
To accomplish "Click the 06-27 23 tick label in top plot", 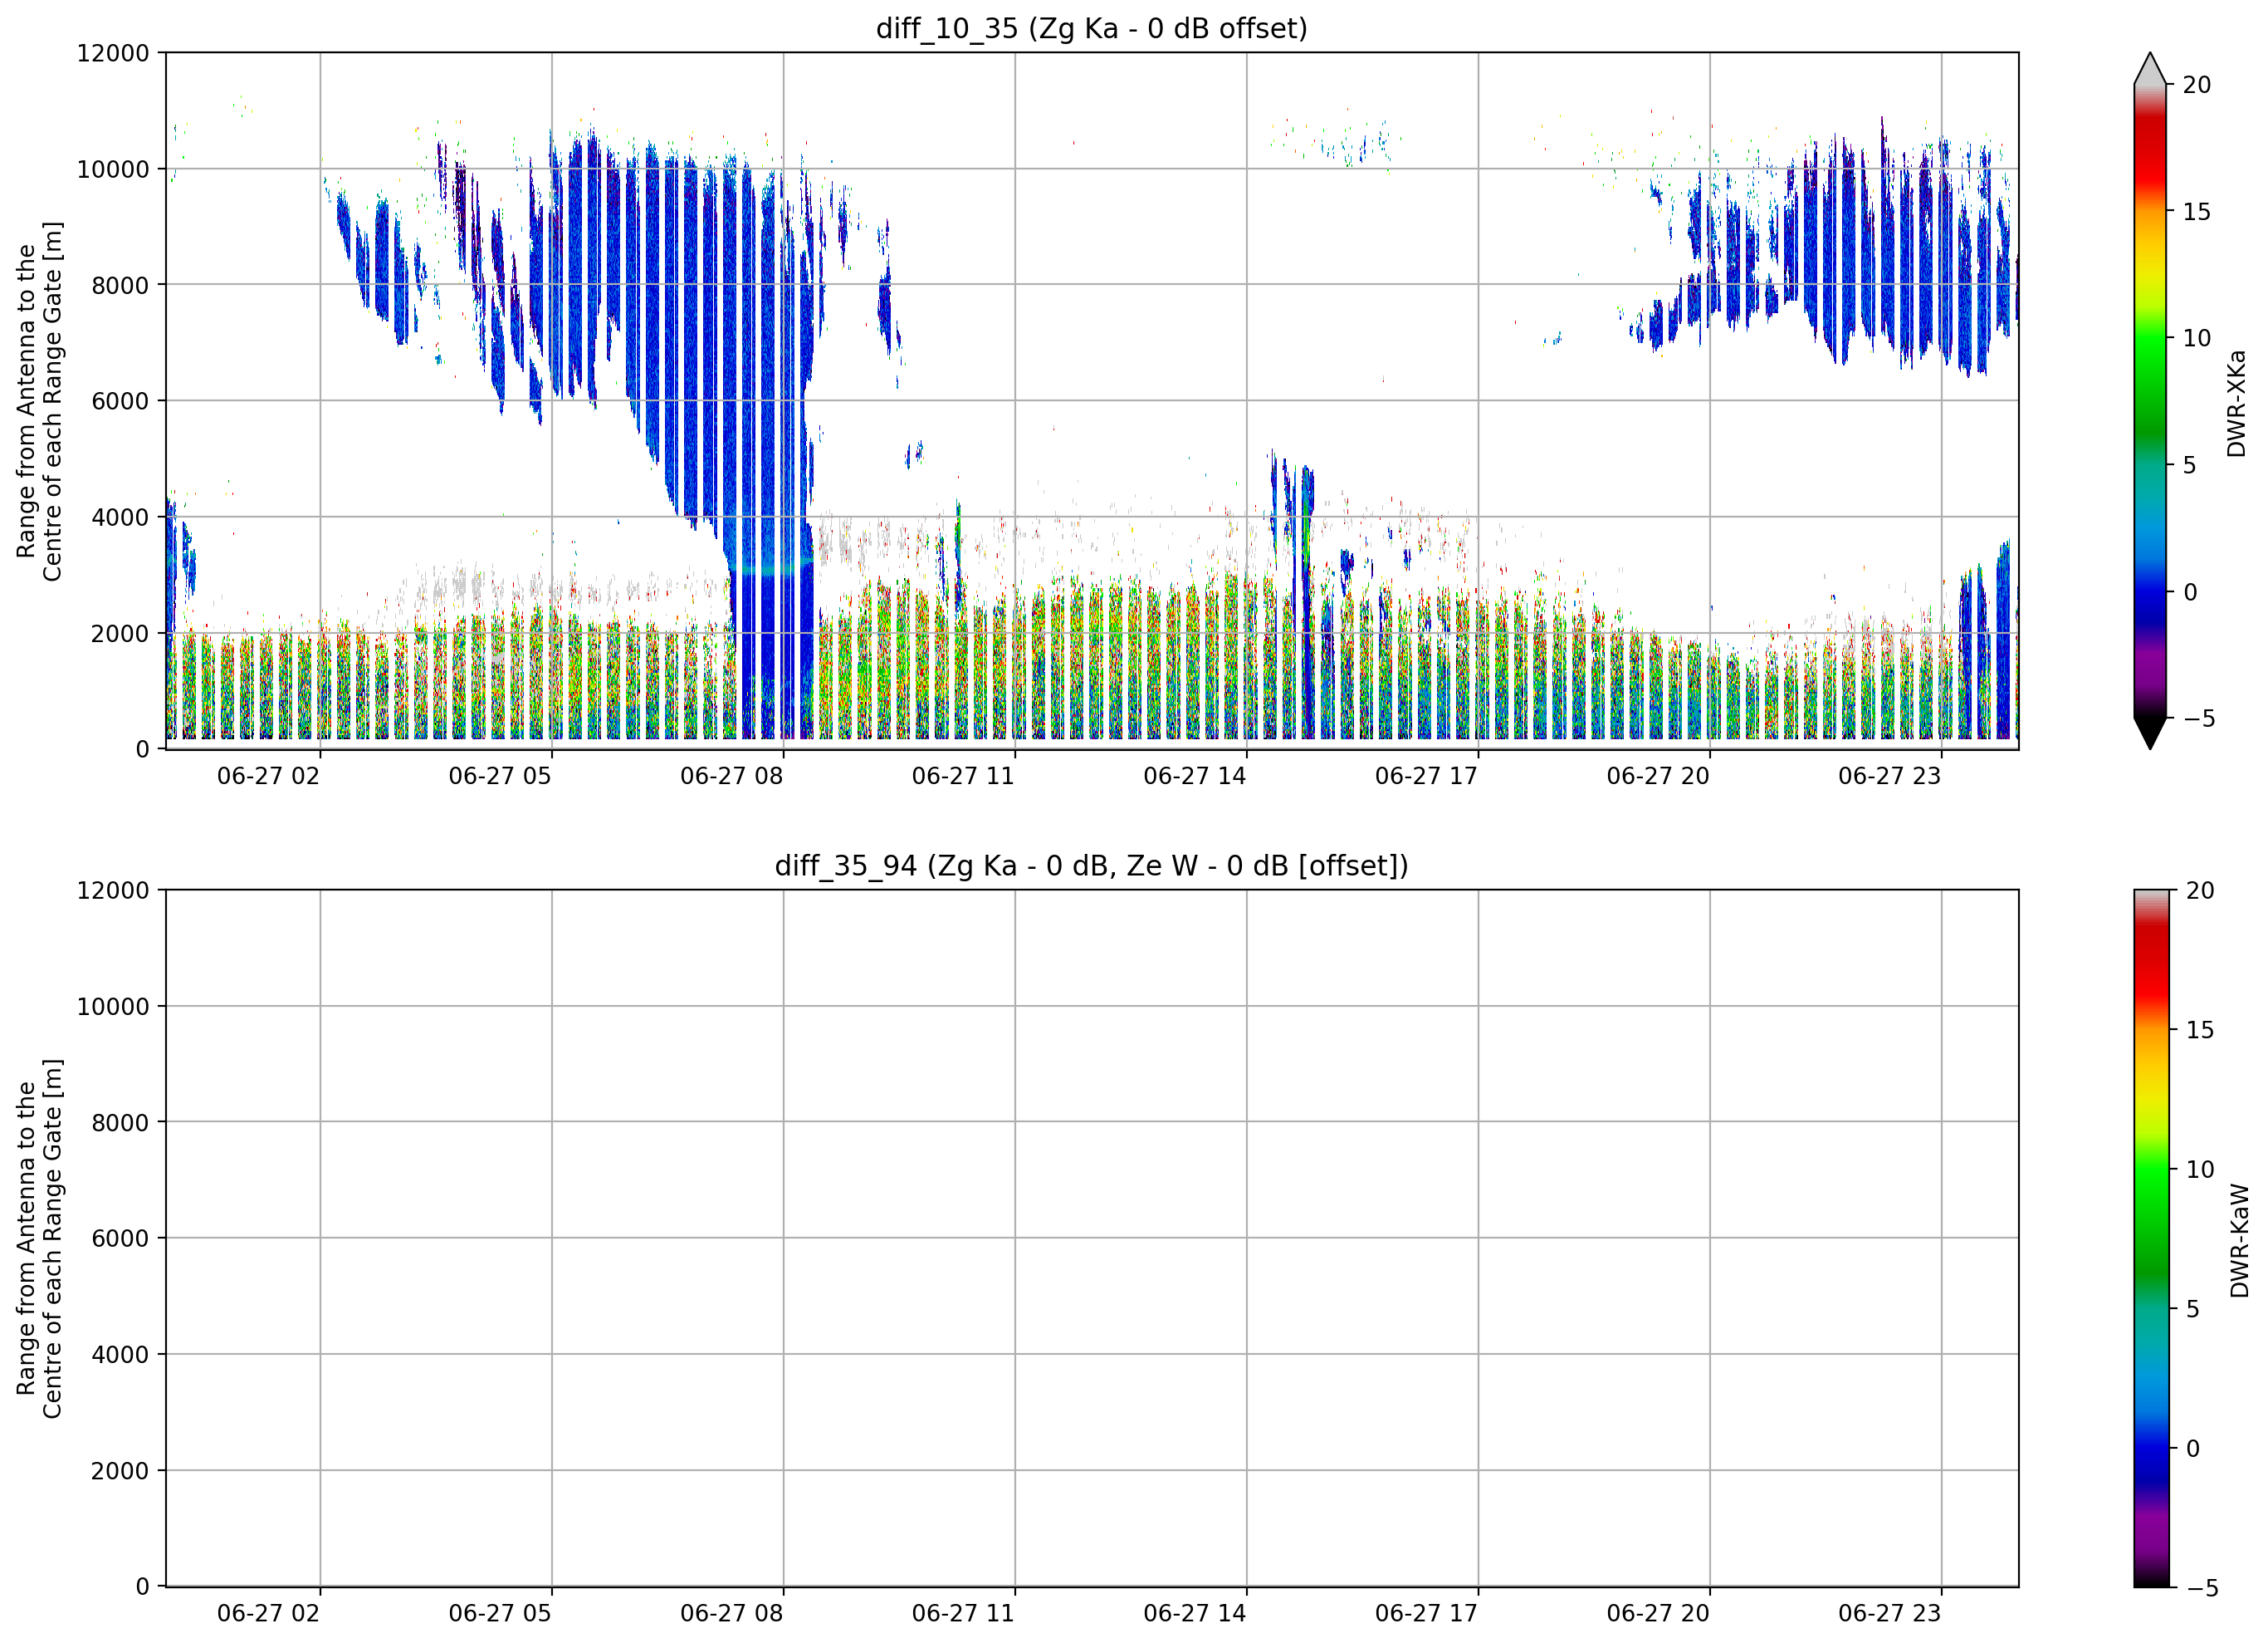I will point(1889,777).
